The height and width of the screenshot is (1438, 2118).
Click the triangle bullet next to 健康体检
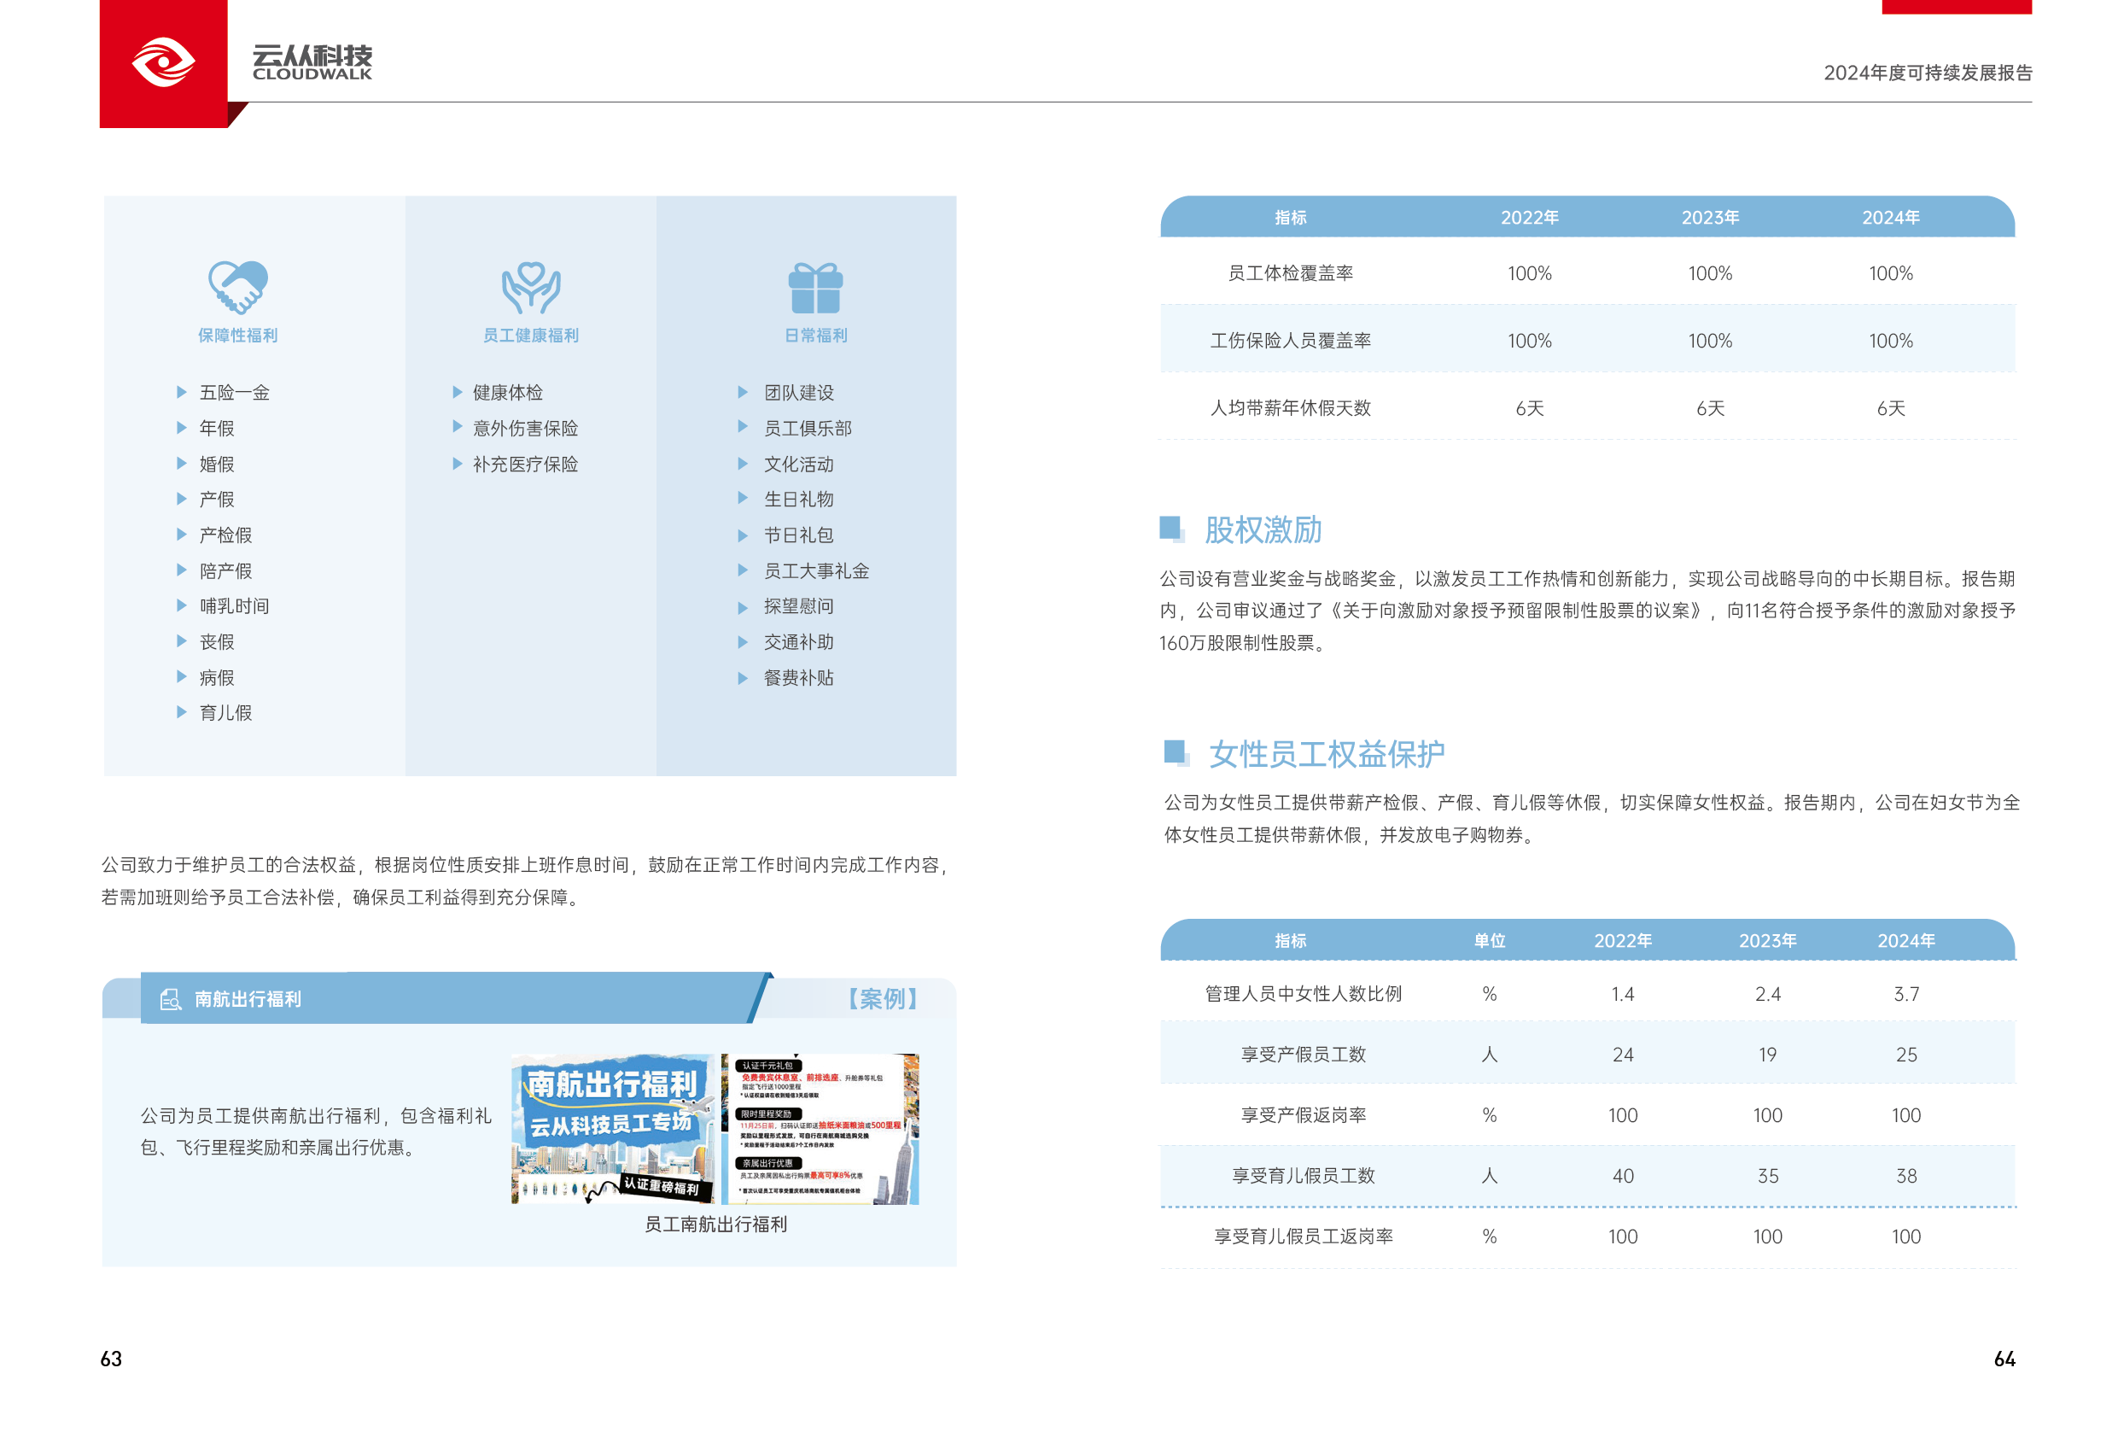tap(458, 392)
